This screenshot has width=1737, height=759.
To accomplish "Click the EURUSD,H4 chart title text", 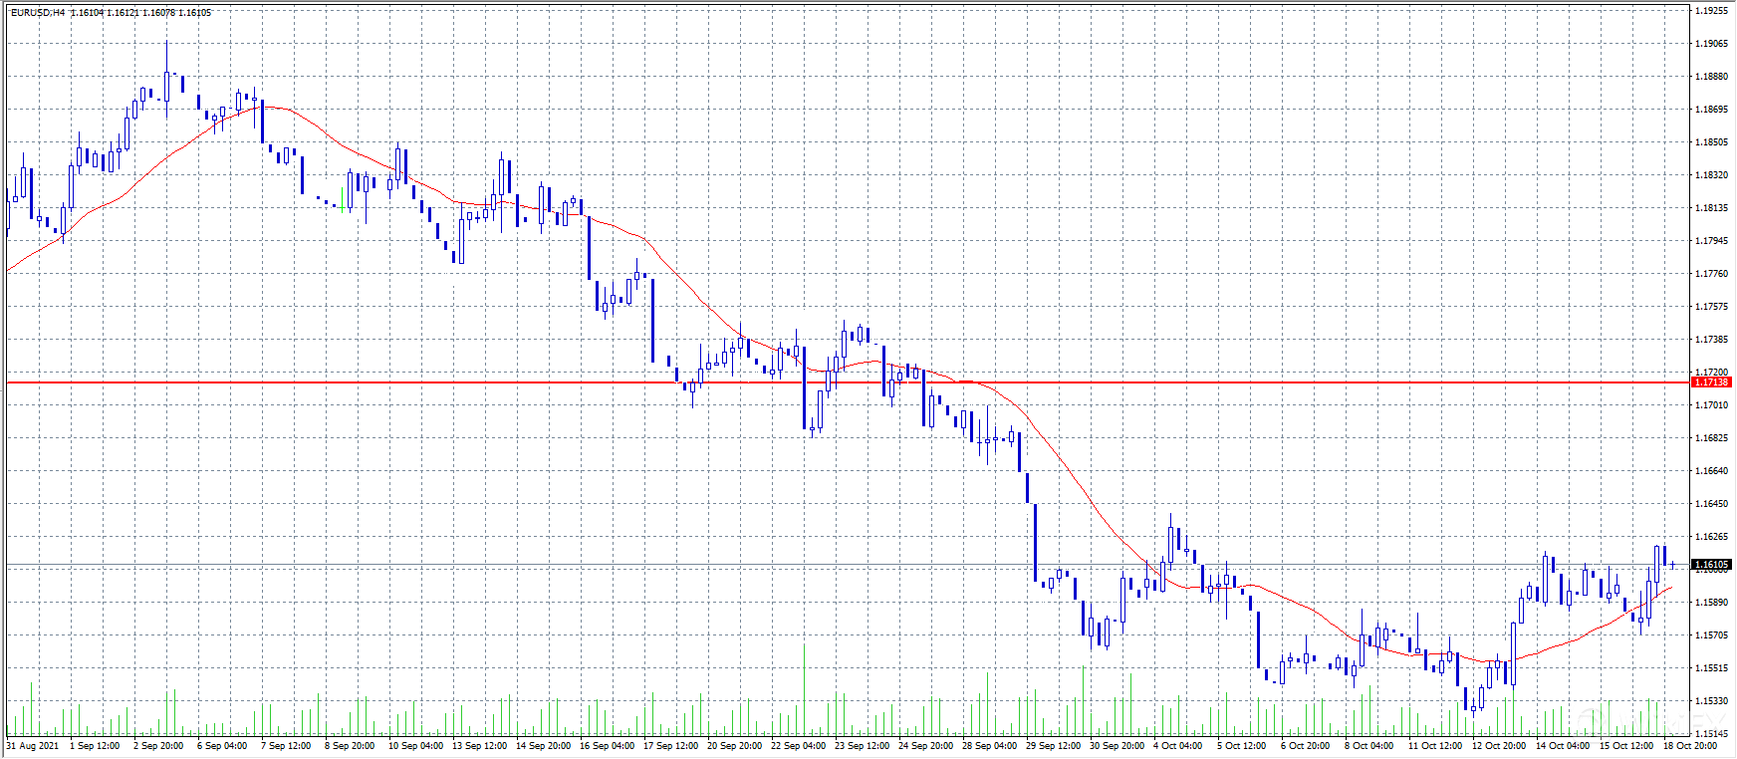I will point(38,13).
